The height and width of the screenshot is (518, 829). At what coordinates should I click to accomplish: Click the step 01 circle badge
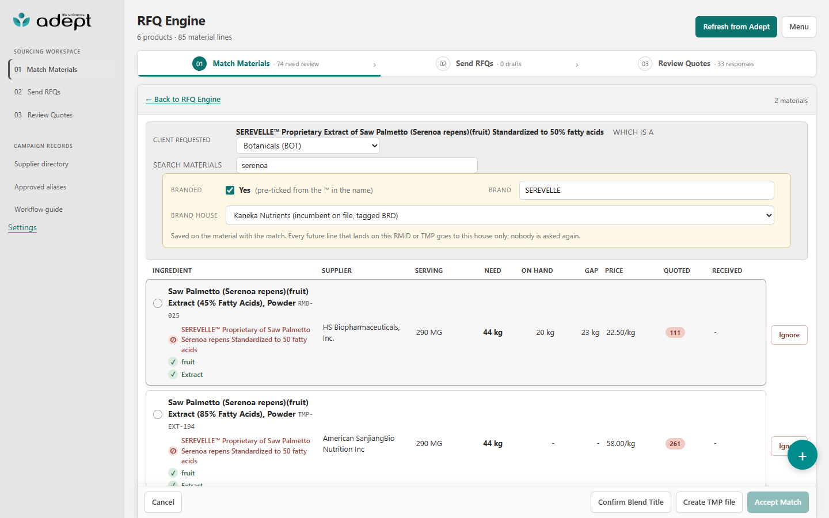(x=199, y=64)
